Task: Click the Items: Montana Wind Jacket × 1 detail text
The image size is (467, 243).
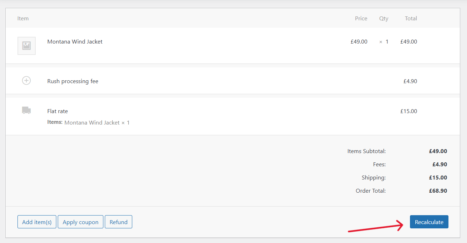Action: click(88, 122)
